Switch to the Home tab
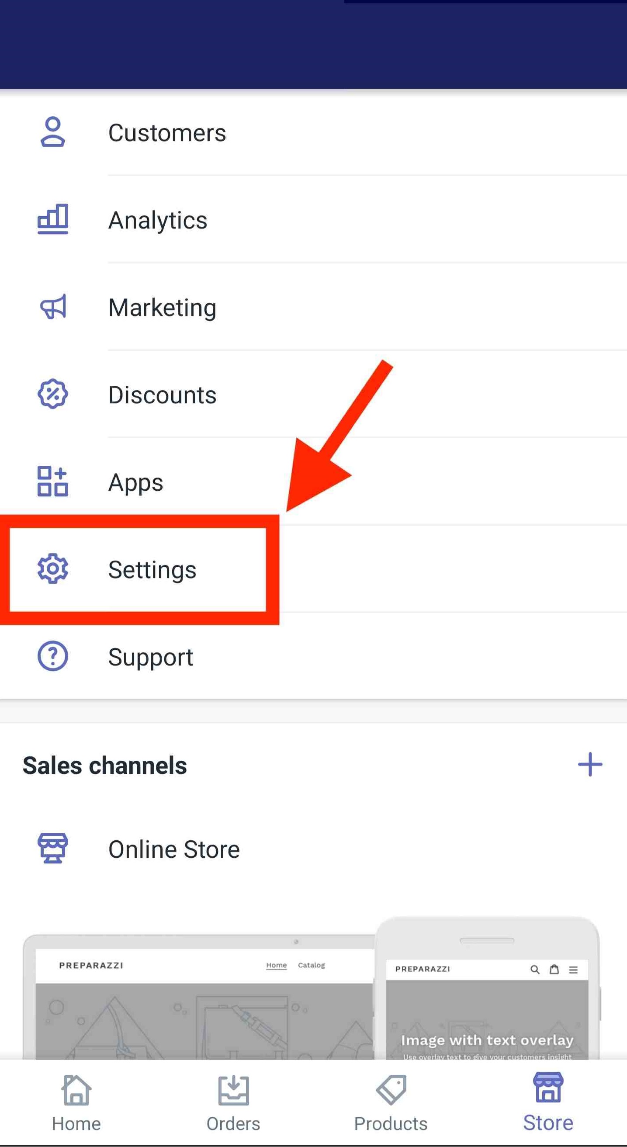The image size is (627, 1147). 76,1103
